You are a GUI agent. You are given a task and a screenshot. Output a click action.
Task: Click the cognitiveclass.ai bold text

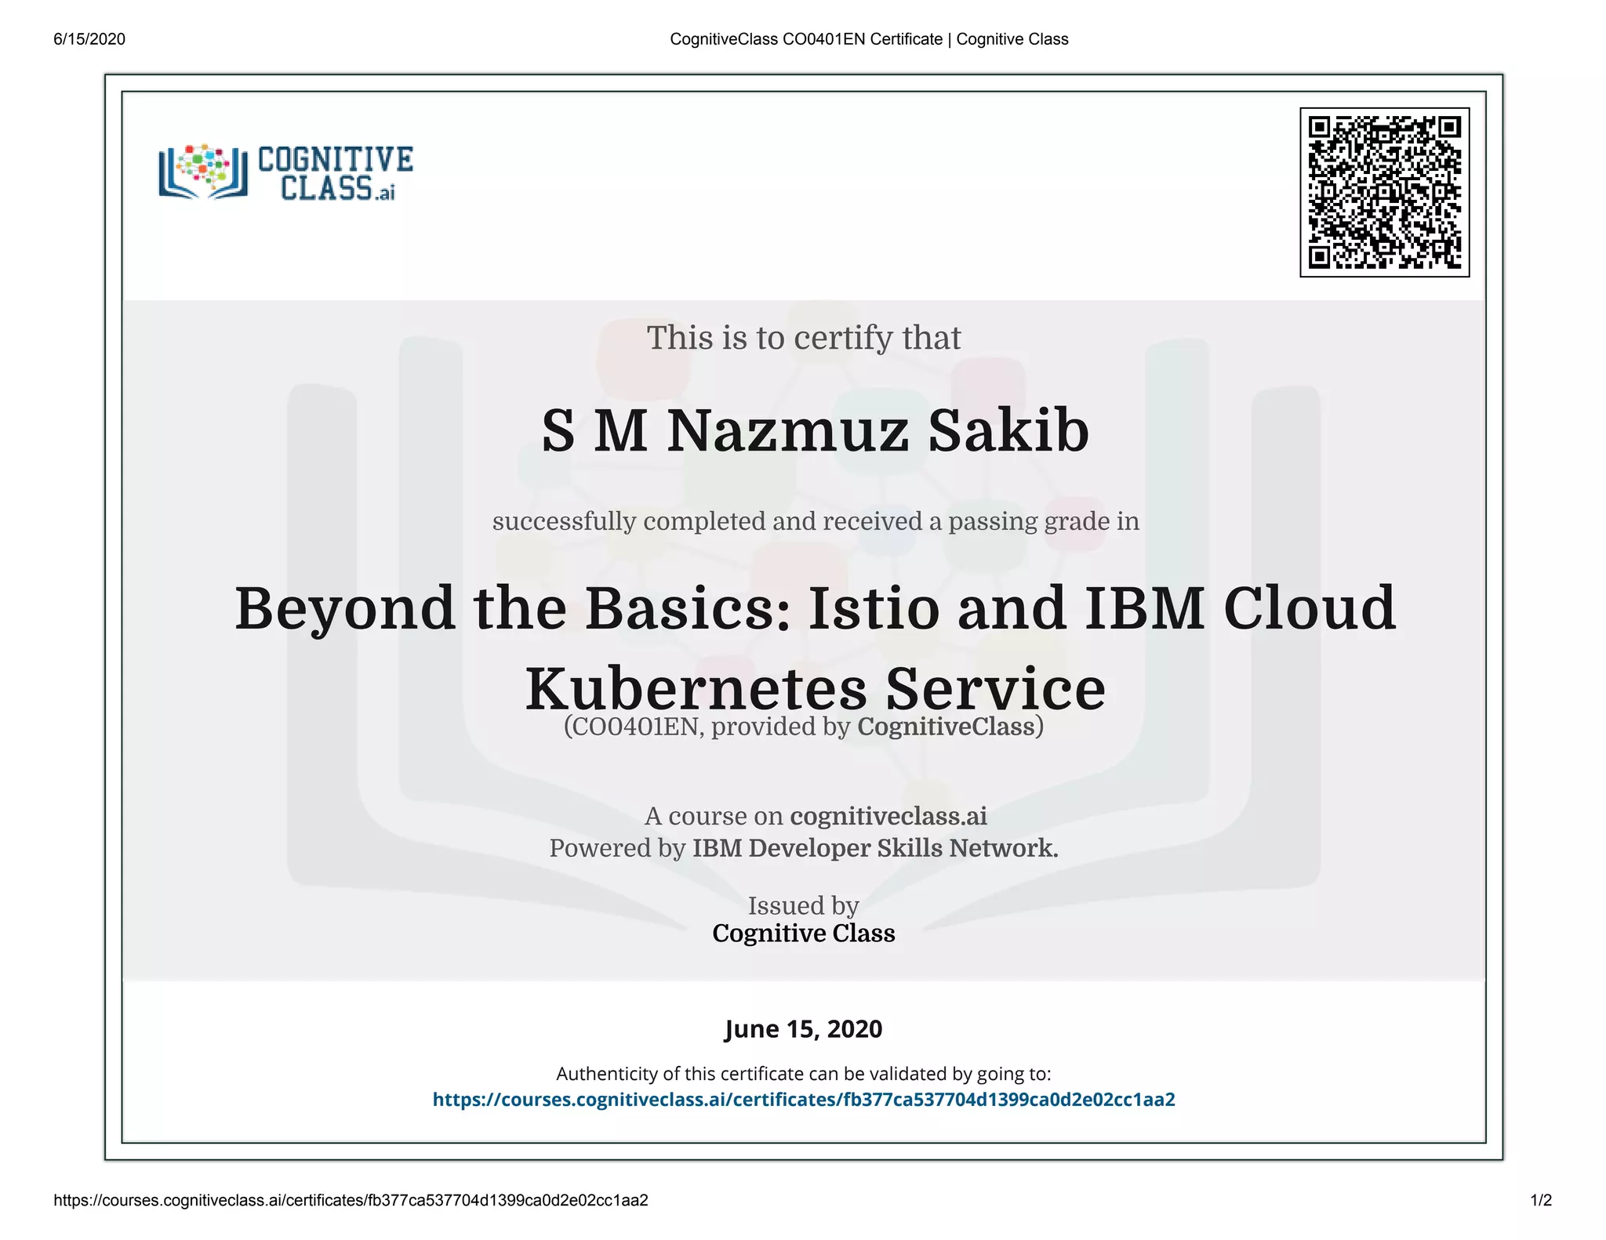tap(888, 816)
